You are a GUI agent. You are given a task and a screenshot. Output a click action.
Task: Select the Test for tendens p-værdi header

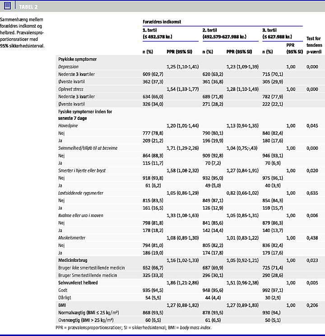[x=314, y=45]
